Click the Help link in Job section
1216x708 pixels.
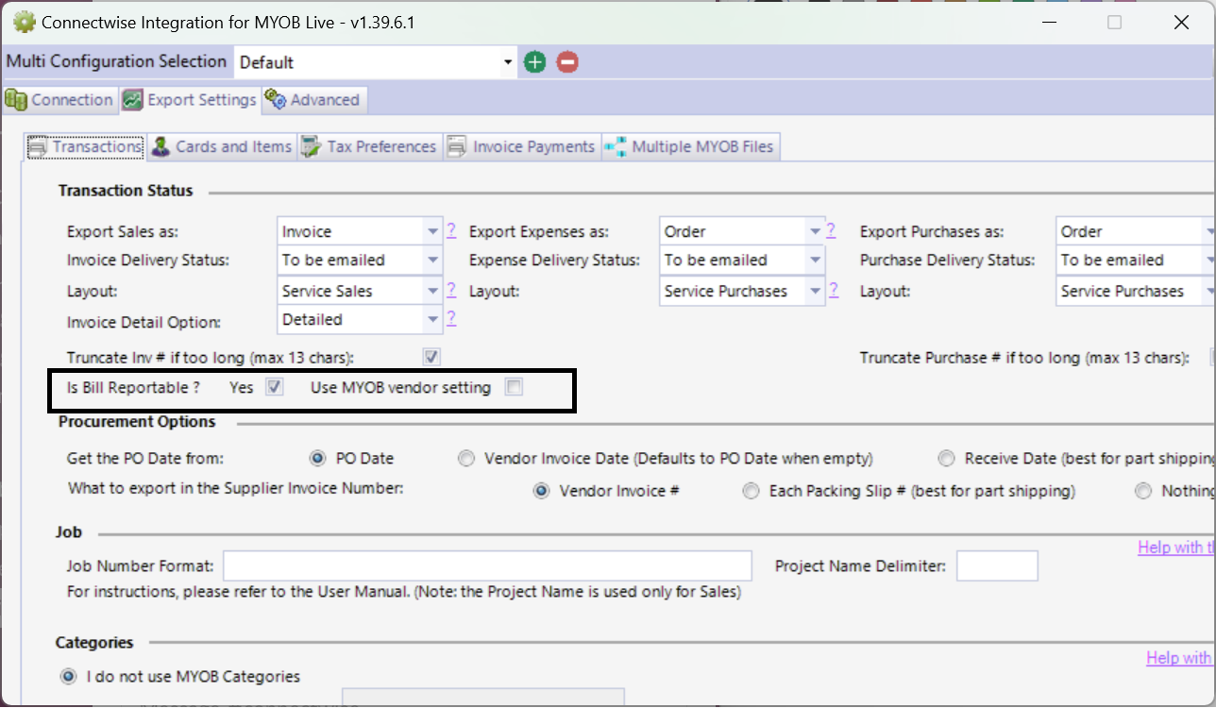1176,548
